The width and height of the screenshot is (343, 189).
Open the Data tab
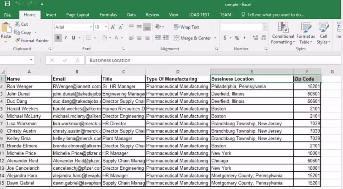pos(131,15)
